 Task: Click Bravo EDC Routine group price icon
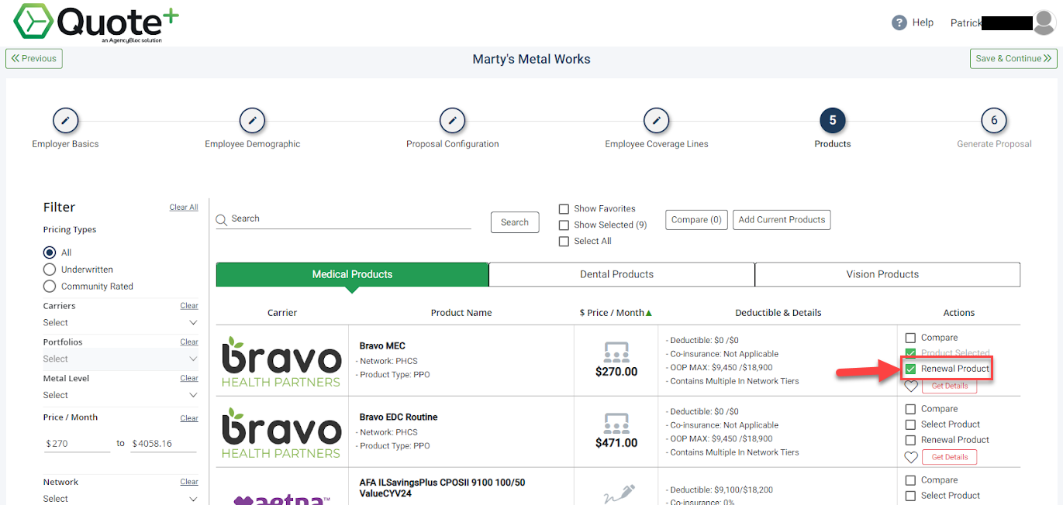click(616, 424)
